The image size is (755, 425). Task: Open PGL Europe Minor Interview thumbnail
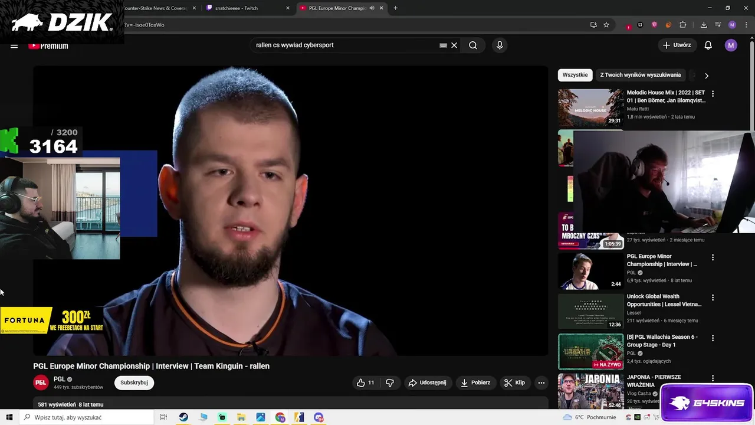(x=590, y=271)
